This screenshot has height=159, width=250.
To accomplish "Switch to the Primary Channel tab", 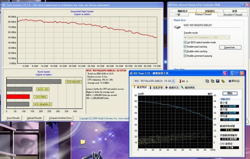I will coord(203,14).
